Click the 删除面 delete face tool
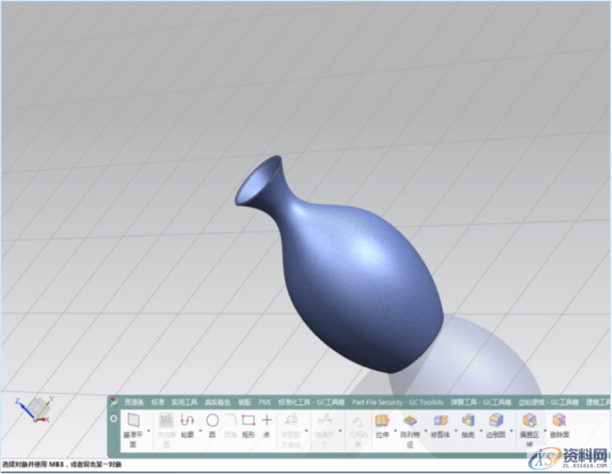Viewport: 612px width, 474px height. coord(559,421)
